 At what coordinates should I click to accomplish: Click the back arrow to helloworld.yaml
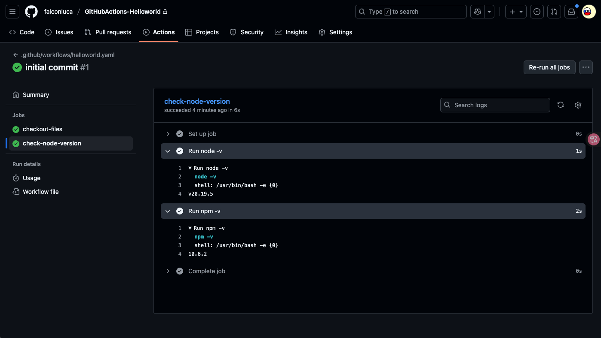(x=16, y=55)
